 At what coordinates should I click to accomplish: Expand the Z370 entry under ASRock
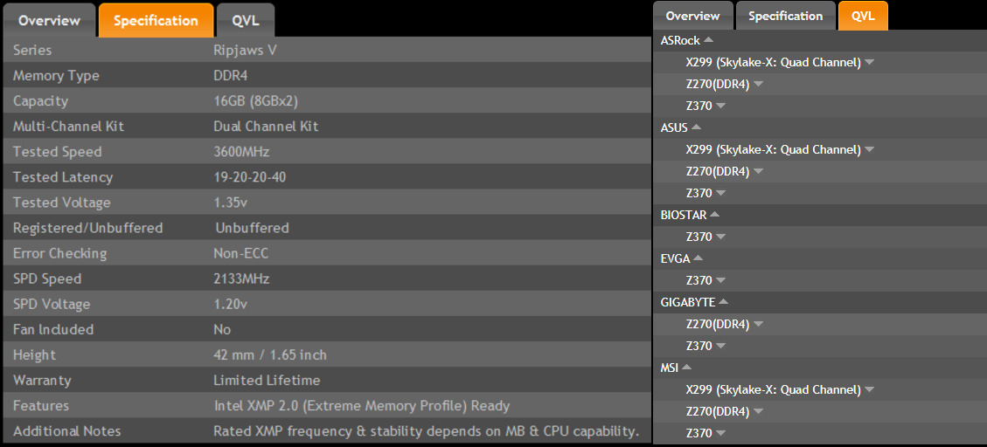720,106
